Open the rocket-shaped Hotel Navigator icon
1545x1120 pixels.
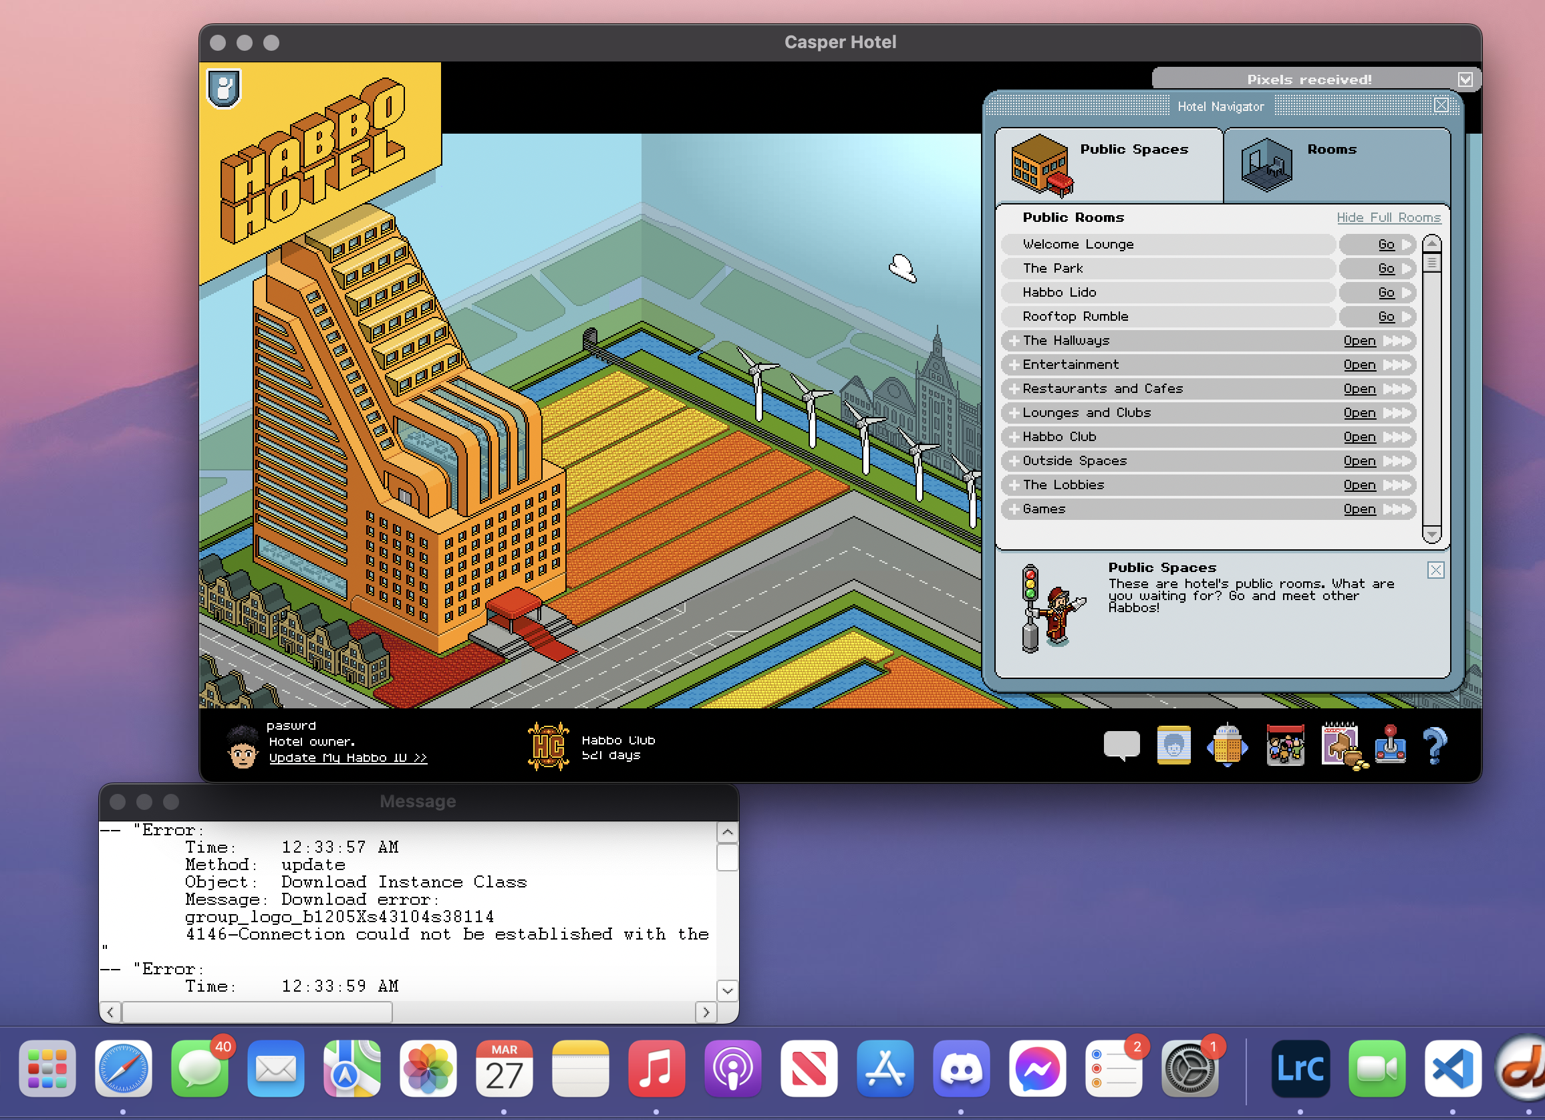point(1228,746)
